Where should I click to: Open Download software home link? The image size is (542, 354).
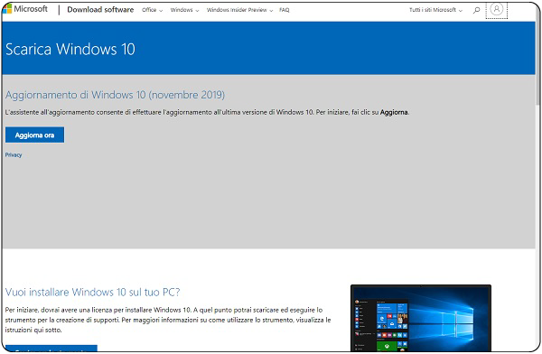[100, 10]
